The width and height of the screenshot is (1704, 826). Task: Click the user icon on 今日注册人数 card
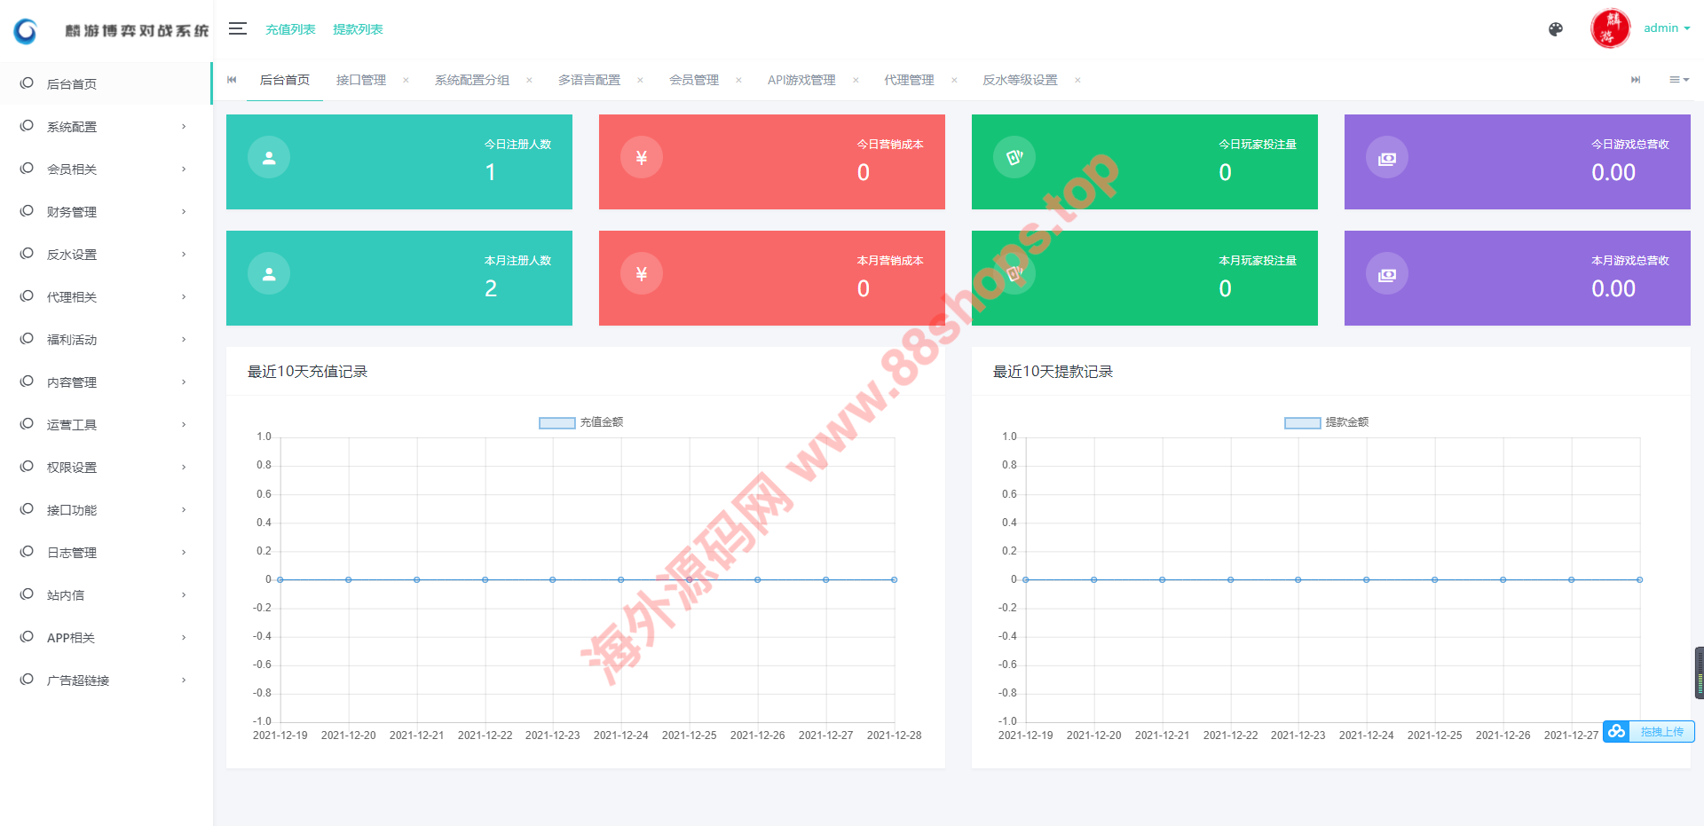point(269,158)
